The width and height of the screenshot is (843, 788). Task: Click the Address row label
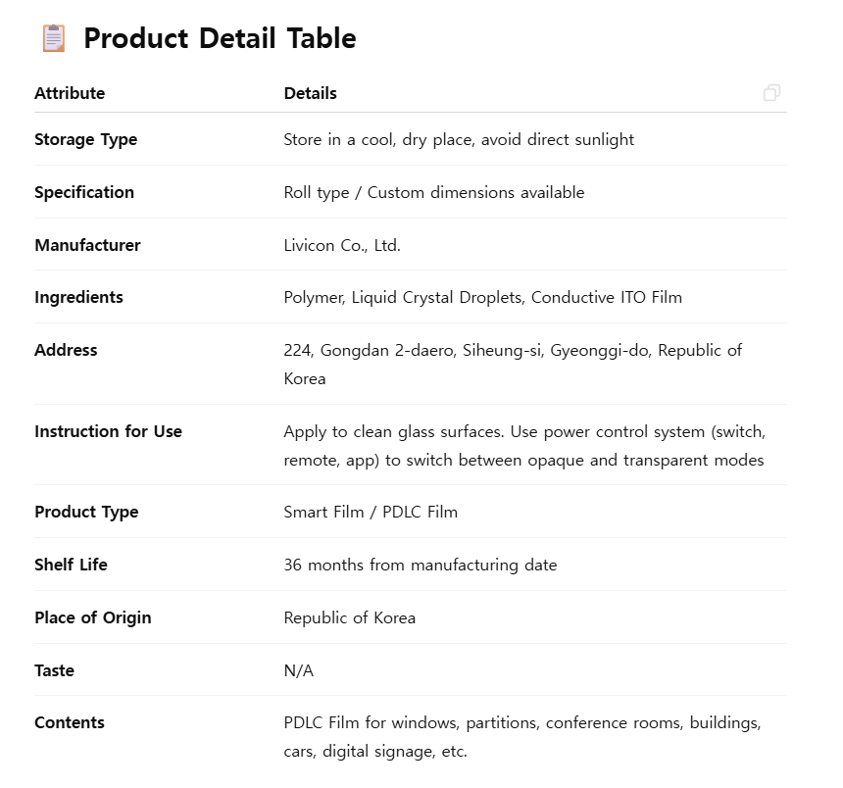[66, 350]
